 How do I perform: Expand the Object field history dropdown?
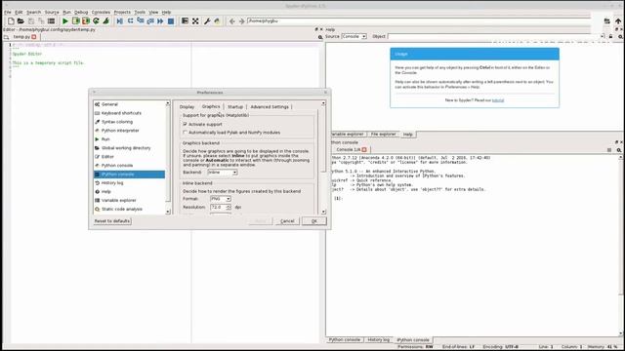[602, 36]
